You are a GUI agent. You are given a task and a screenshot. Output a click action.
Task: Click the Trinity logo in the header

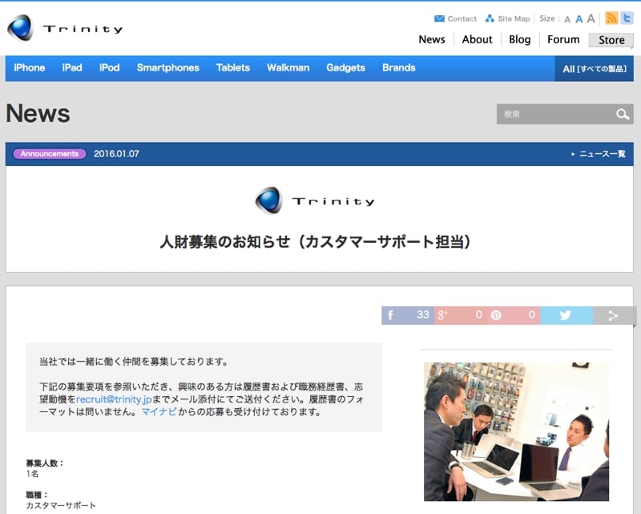[65, 29]
